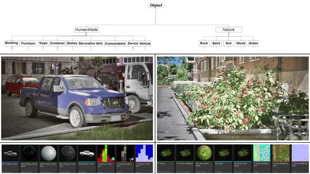Click the Soil node

pos(229,43)
